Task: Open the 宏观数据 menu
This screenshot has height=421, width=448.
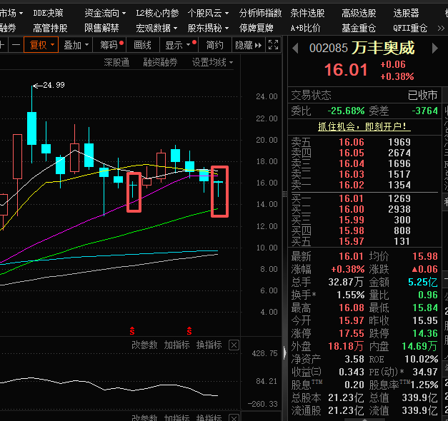Action: point(156,29)
